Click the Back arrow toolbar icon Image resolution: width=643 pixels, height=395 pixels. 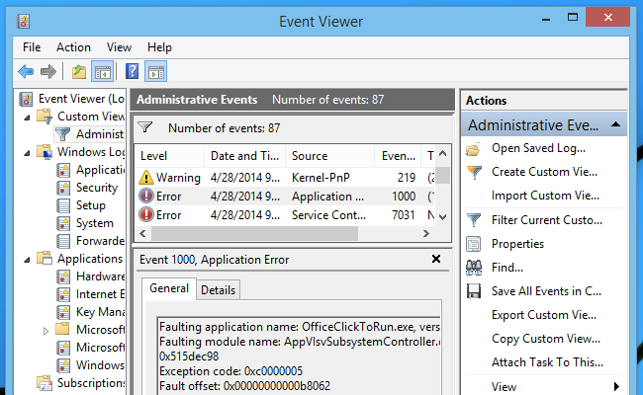(x=26, y=72)
